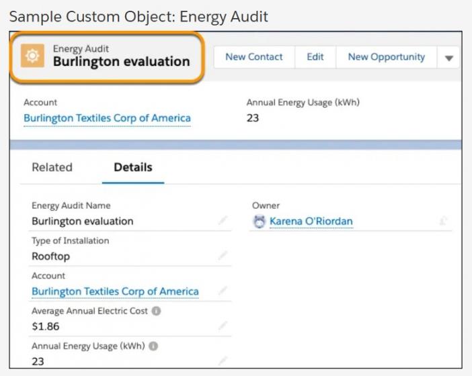The width and height of the screenshot is (472, 376).
Task: Open the more actions dropdown arrow
Action: (449, 58)
